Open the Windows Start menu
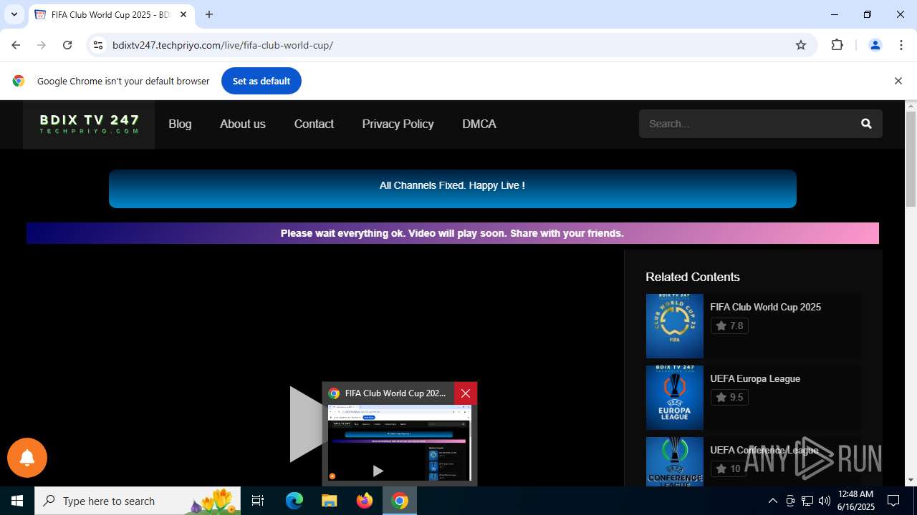Screen dimensions: 917x515 point(17,501)
